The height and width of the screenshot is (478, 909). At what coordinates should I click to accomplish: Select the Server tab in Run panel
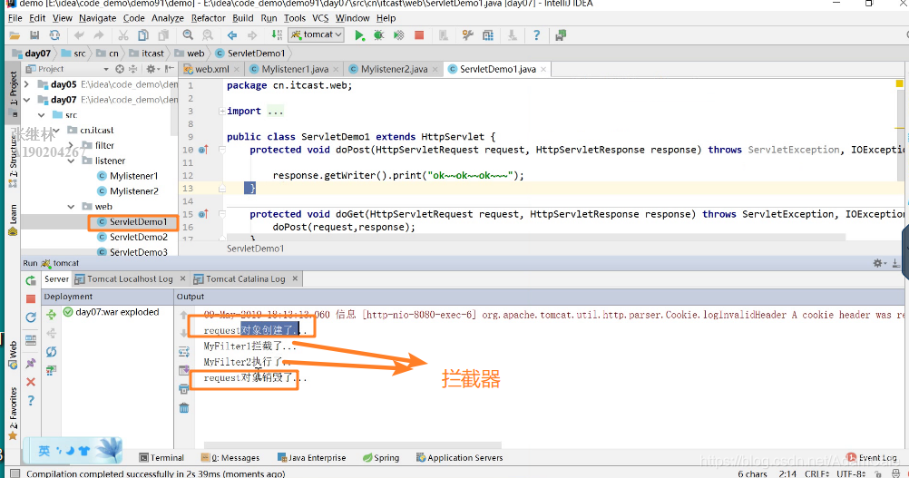(56, 278)
